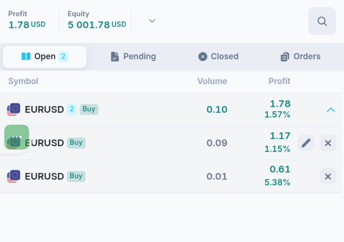Click the 1.15% profit percentage
This screenshot has height=242, width=344.
pos(277,149)
